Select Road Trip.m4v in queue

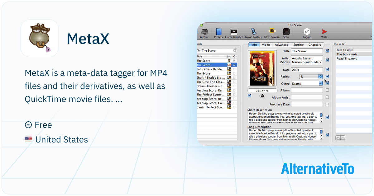coord(354,58)
